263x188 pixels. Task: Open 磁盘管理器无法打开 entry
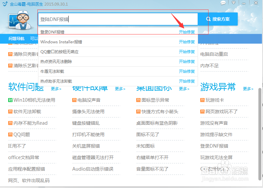click(x=93, y=157)
